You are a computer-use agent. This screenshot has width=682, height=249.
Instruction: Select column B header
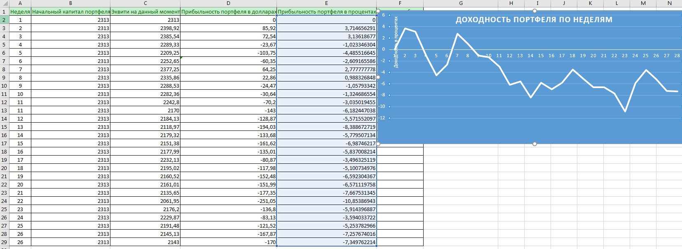tap(70, 3)
